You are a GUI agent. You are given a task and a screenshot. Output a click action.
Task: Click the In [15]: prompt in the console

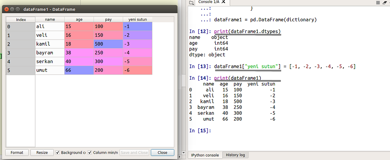click(x=200, y=130)
